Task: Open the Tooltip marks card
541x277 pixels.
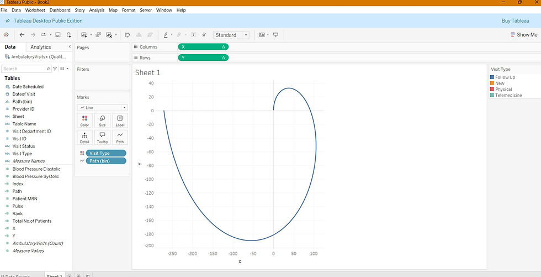Action: (102, 137)
